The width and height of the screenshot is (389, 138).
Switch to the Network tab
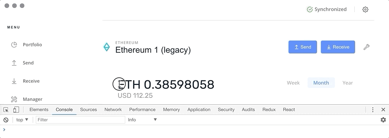pyautogui.click(x=113, y=110)
